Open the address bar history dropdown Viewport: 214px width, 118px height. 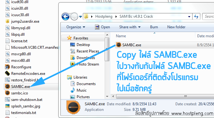(x=189, y=16)
